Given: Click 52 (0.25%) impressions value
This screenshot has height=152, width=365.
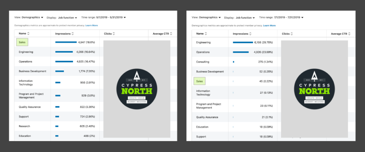Looking at the screenshot, I should click(266, 72).
